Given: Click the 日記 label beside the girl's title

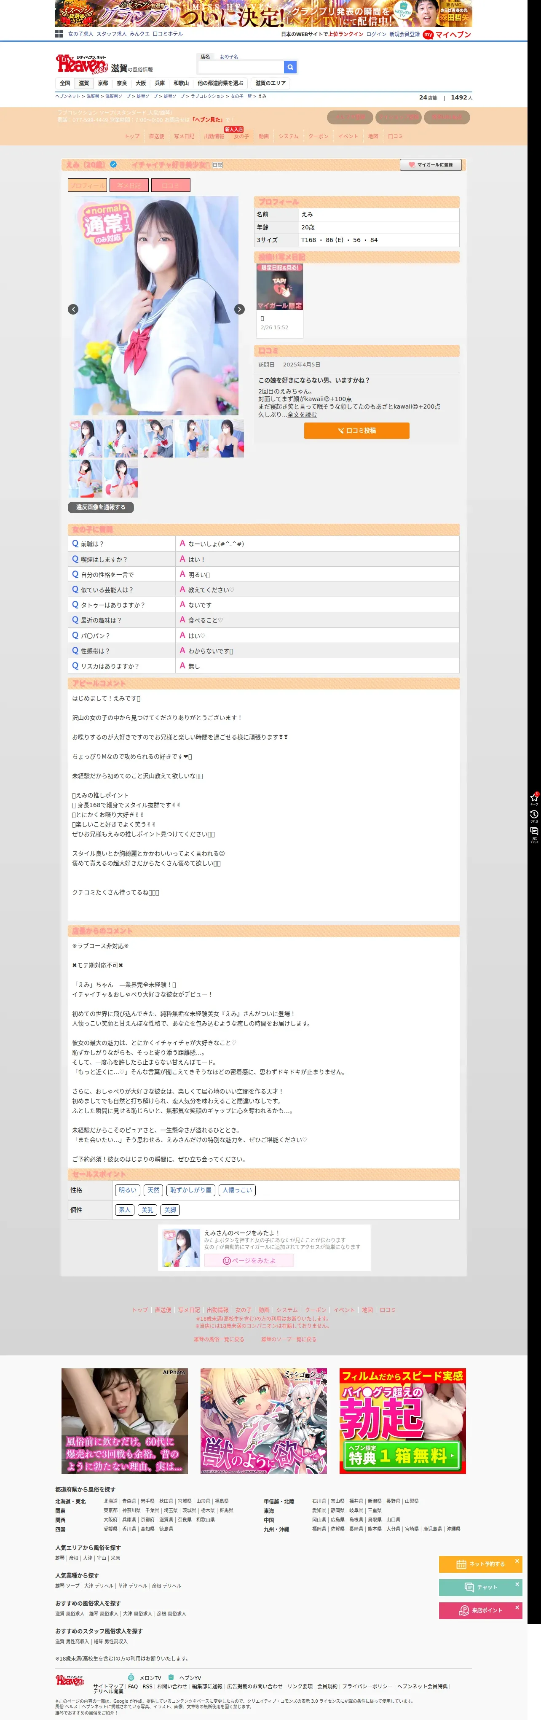Looking at the screenshot, I should (217, 165).
